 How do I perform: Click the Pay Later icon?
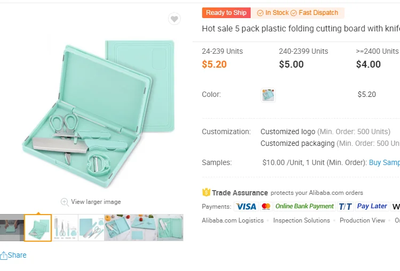[372, 207]
